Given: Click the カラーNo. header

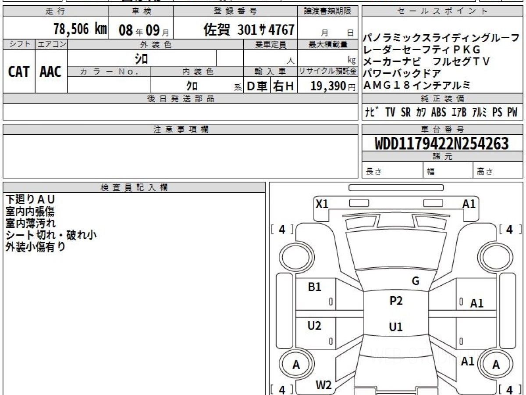Looking at the screenshot, I should point(110,72).
